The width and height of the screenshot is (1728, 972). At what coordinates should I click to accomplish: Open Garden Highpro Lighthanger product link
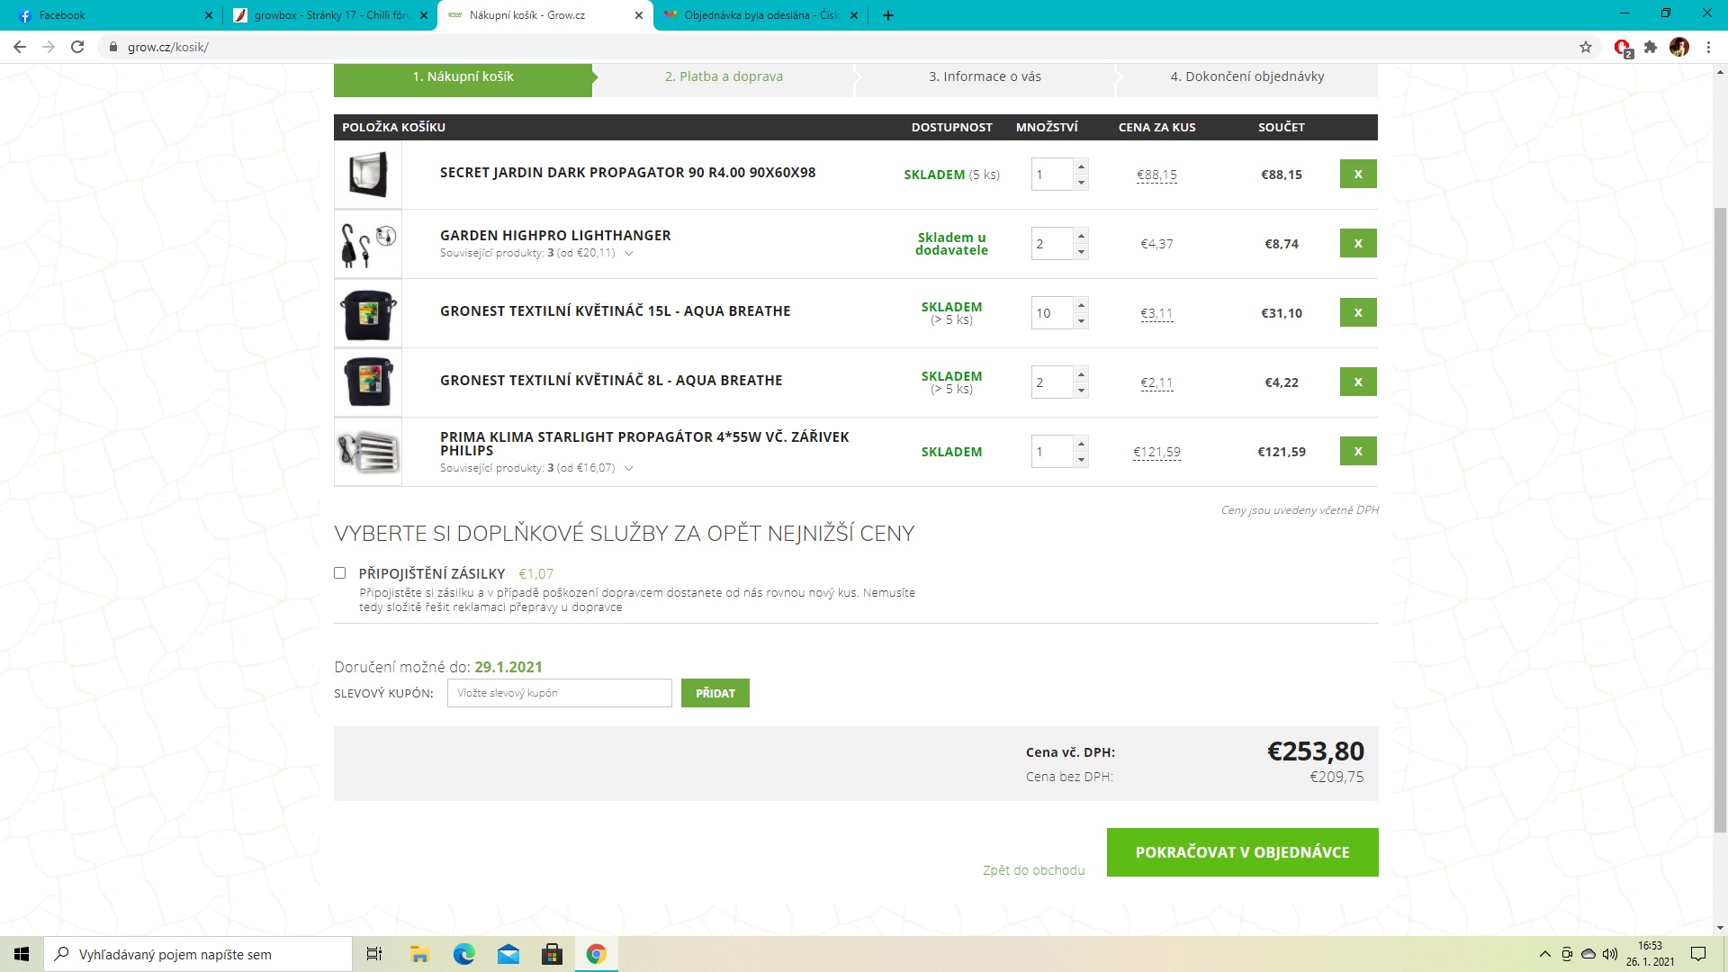coord(555,236)
